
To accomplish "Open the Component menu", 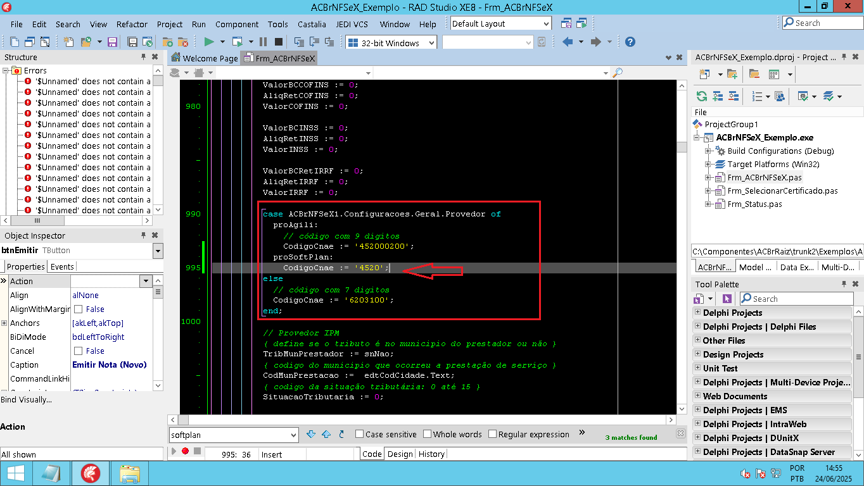I will click(237, 24).
